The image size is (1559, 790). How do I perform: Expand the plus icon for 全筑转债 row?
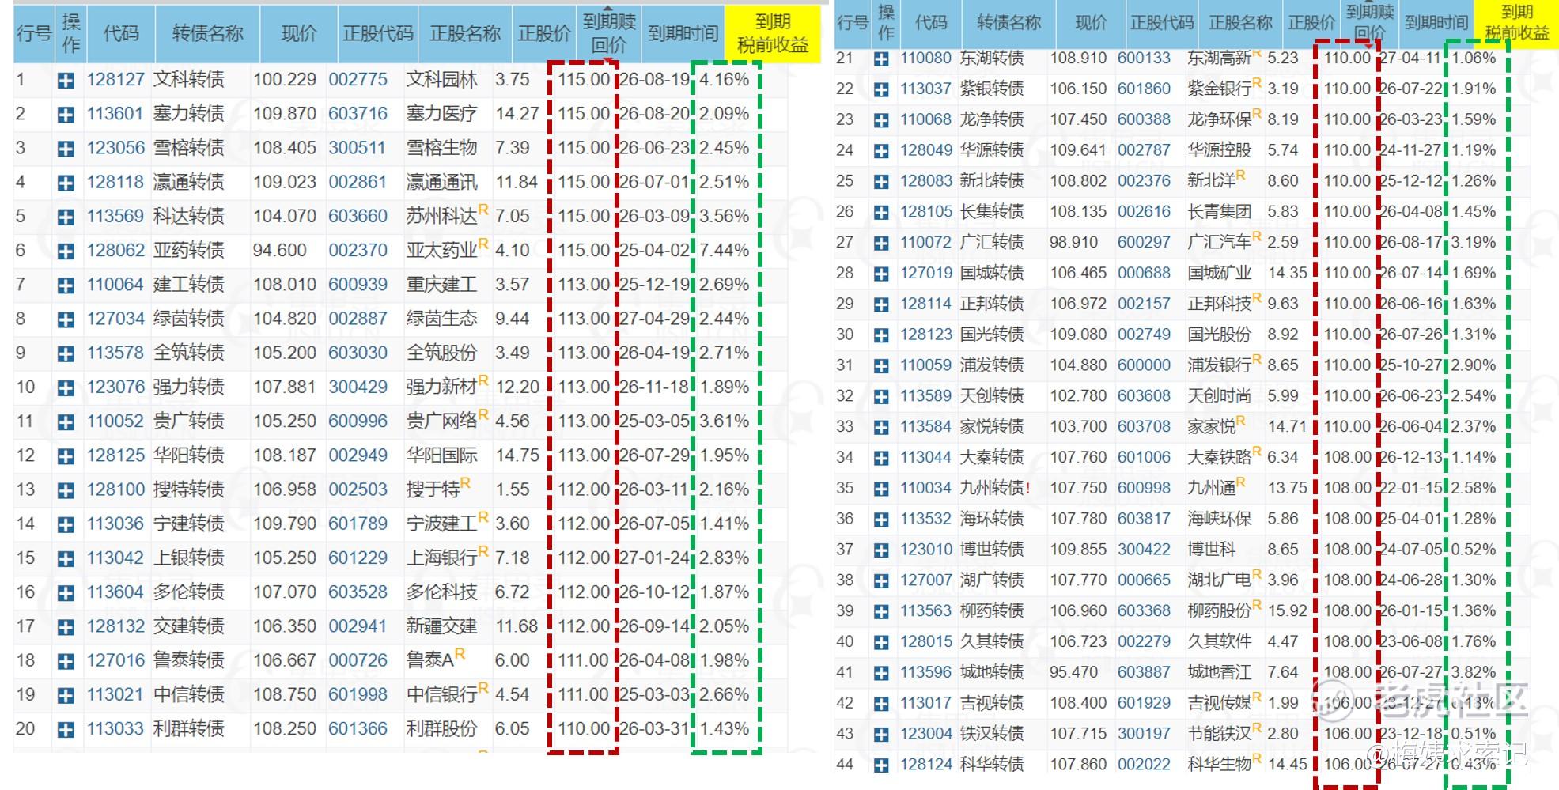click(66, 353)
